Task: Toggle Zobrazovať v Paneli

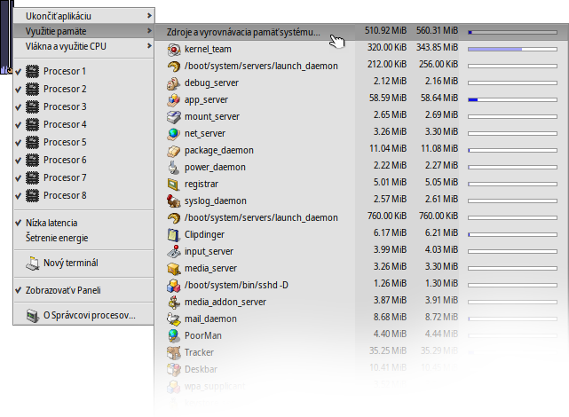Action: tap(83, 290)
